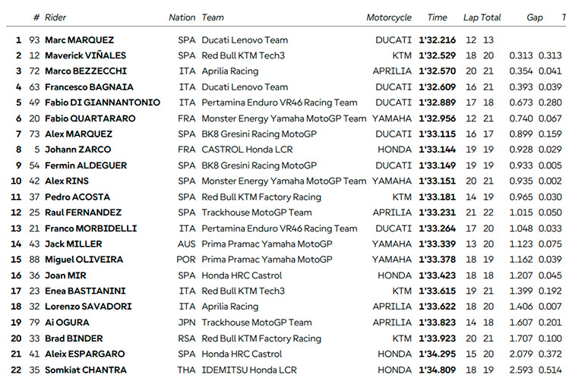Click the CASTROL Honda LCR team
The height and width of the screenshot is (378, 566).
tap(247, 150)
